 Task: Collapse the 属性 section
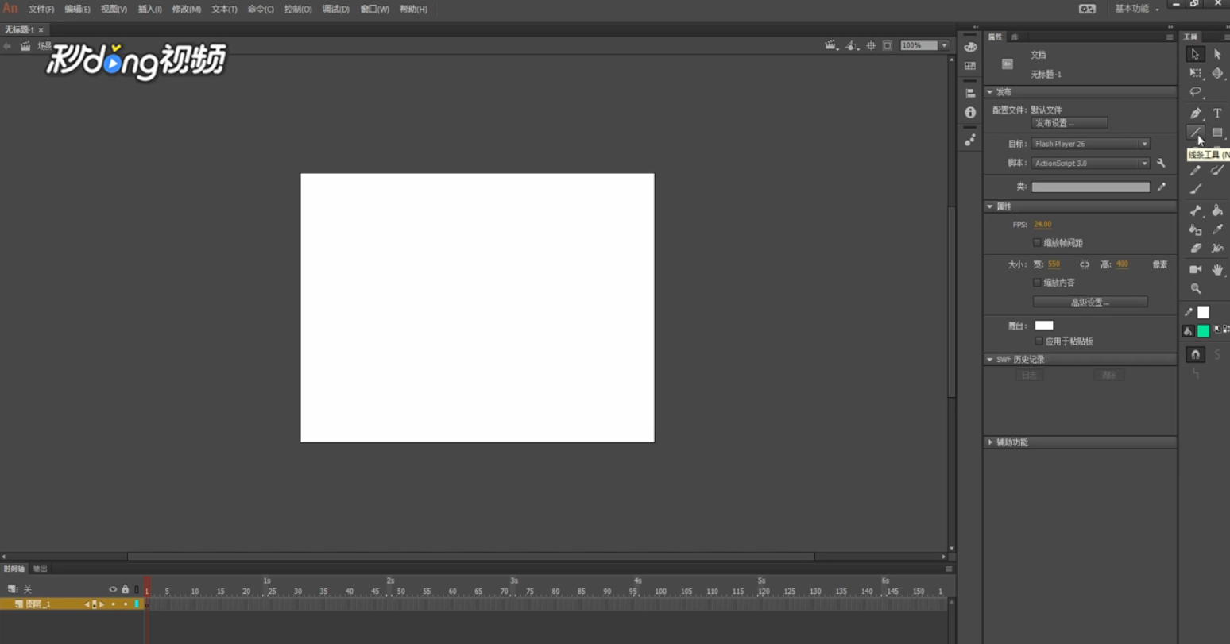(990, 206)
